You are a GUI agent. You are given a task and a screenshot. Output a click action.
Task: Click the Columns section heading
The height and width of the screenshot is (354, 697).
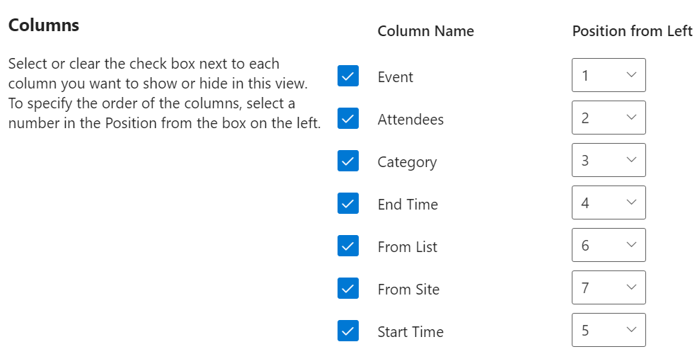pyautogui.click(x=44, y=25)
